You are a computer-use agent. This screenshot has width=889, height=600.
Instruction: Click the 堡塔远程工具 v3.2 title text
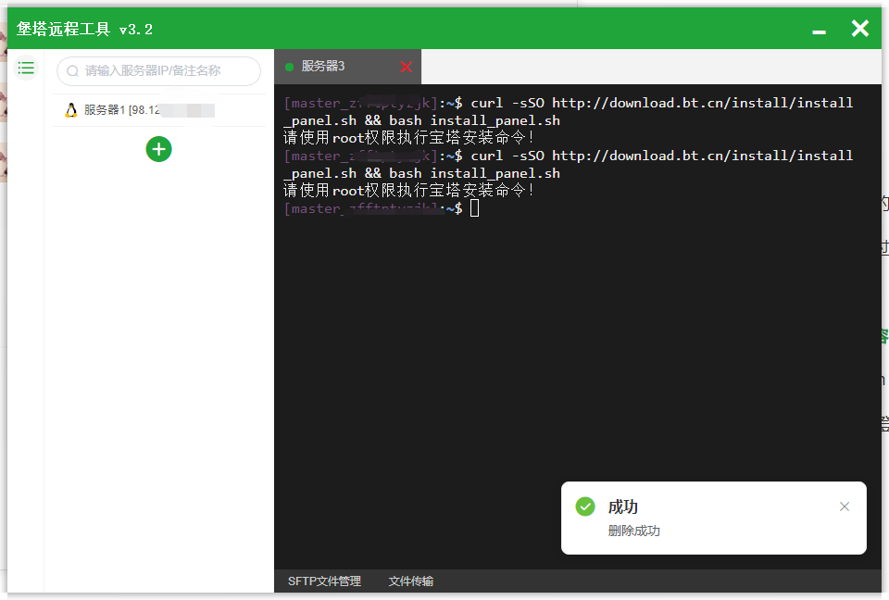(x=84, y=29)
